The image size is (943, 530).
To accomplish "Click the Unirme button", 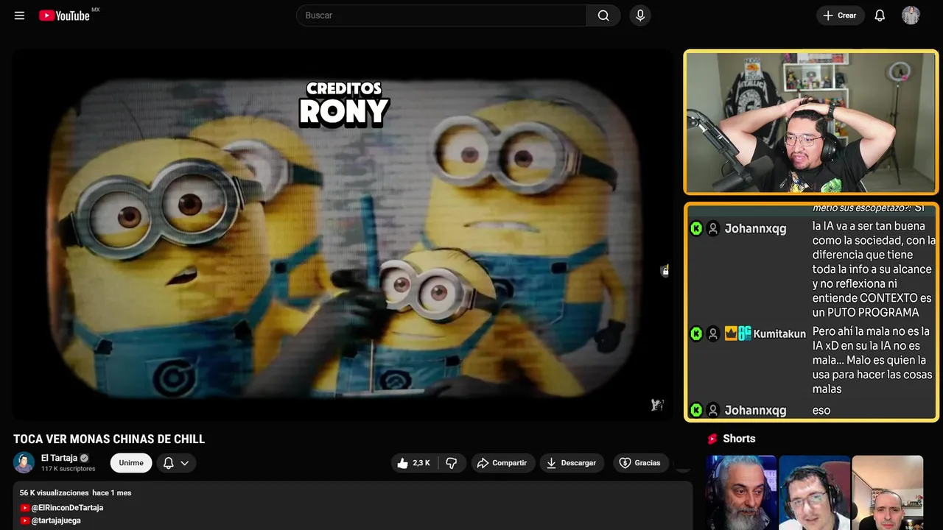I will pos(131,463).
